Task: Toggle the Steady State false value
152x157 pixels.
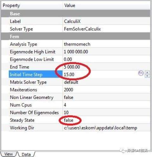Action: (x=106, y=120)
